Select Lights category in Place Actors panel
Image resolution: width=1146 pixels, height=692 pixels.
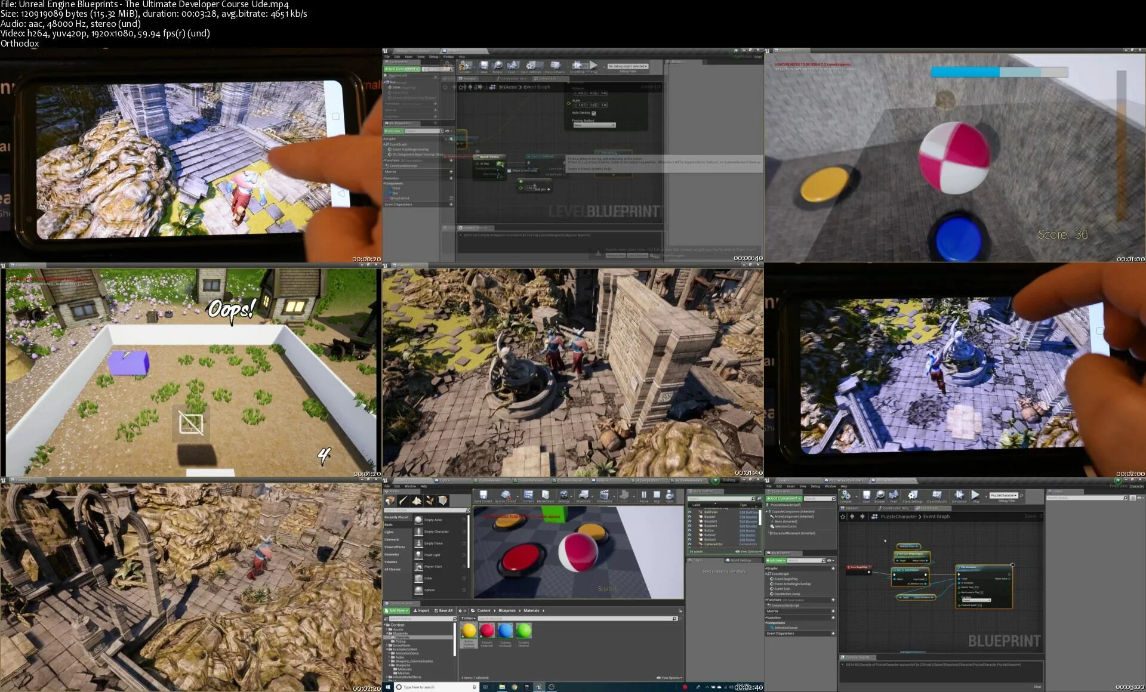pos(389,532)
